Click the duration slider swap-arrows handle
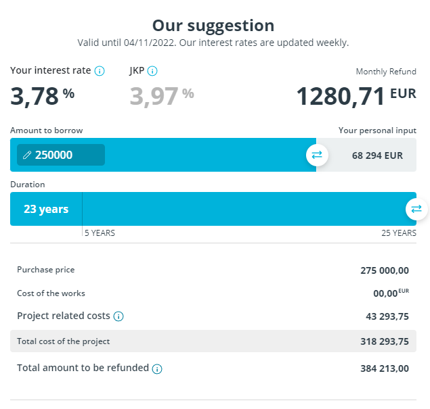This screenshot has width=430, height=409. [x=416, y=209]
